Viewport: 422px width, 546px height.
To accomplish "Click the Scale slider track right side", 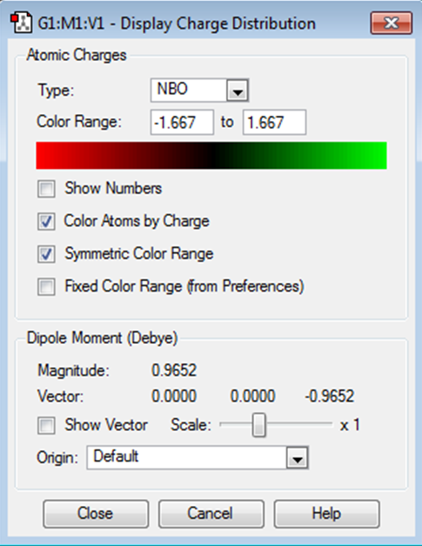I will [299, 424].
